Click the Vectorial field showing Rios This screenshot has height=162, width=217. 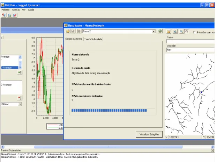click(x=190, y=50)
